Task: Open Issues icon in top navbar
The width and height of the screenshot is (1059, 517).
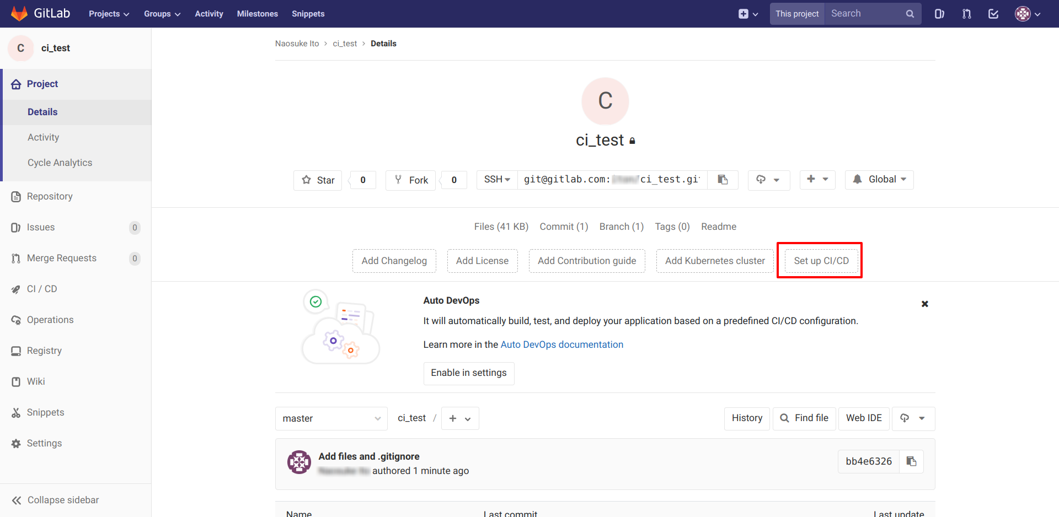Action: [939, 14]
